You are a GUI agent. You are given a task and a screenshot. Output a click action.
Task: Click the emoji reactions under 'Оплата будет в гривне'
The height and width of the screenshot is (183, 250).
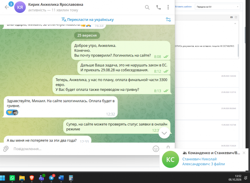pos(12,112)
